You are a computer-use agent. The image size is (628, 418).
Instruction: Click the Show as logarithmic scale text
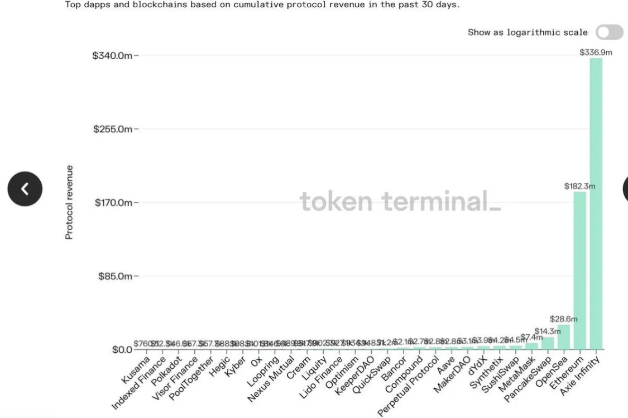(528, 32)
